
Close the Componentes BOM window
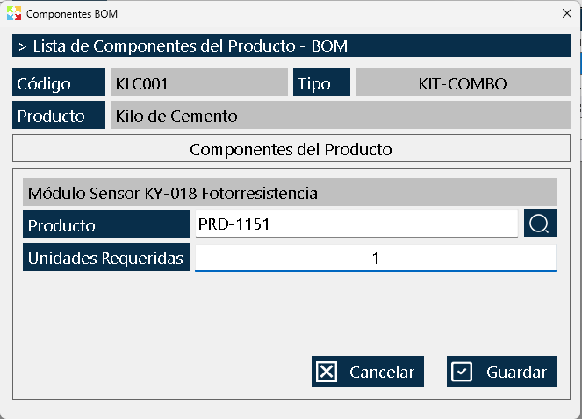(567, 13)
